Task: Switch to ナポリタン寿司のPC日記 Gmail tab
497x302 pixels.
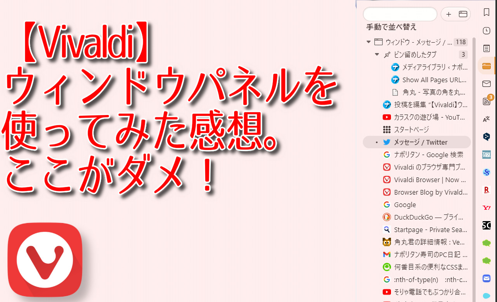Action: [x=417, y=254]
